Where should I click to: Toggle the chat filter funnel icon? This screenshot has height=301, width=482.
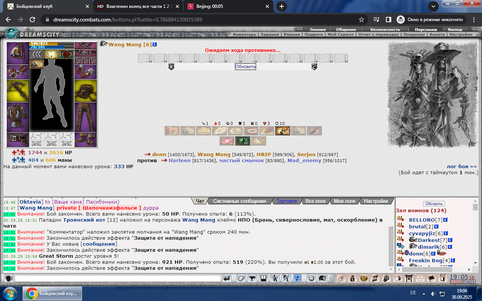(252, 278)
